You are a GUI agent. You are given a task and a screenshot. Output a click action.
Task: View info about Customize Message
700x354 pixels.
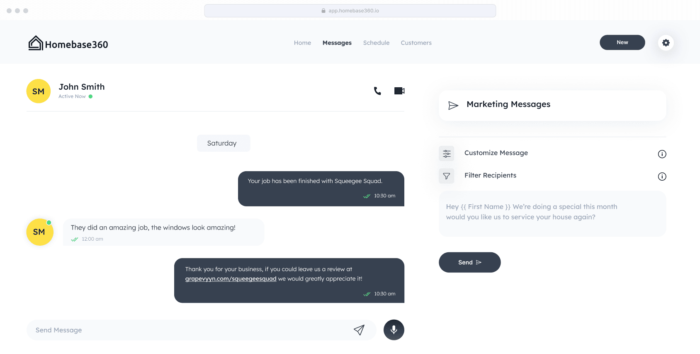662,154
